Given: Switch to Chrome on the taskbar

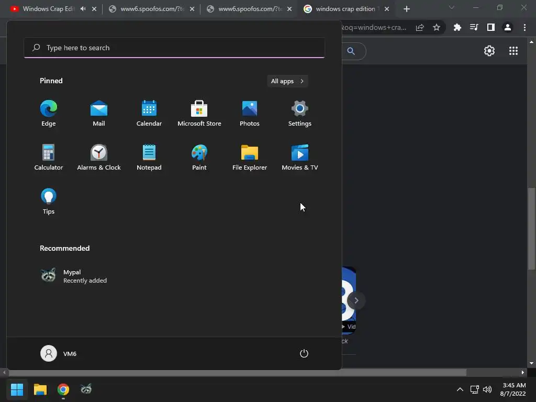Looking at the screenshot, I should (63, 389).
